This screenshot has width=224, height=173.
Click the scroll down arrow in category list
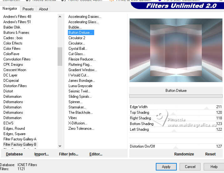click(60, 146)
